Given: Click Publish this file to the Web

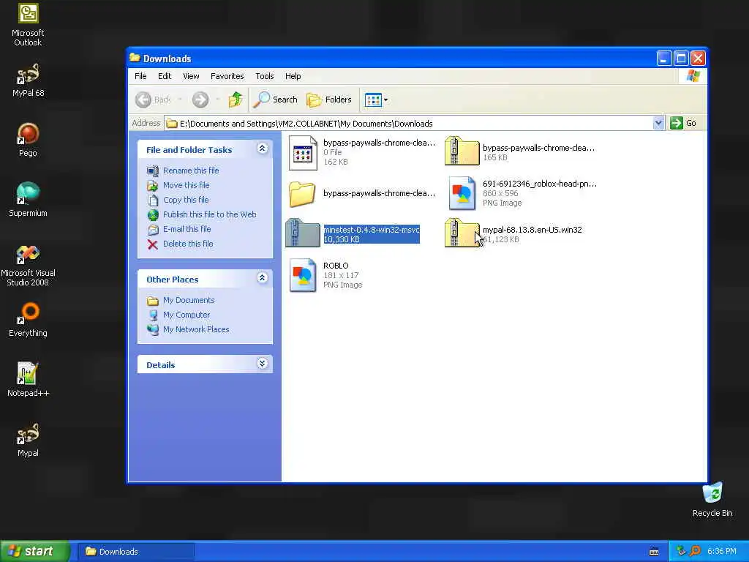Looking at the screenshot, I should click(209, 214).
